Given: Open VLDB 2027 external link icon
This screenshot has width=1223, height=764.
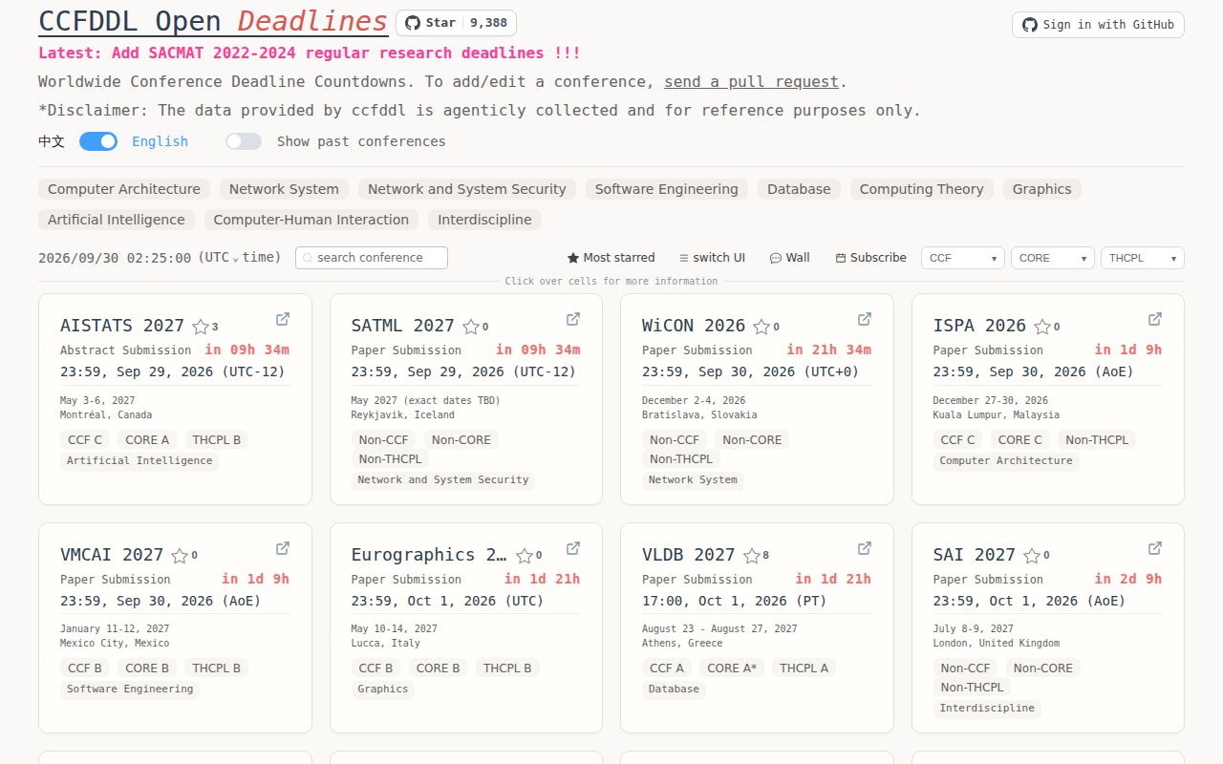Looking at the screenshot, I should click(x=865, y=548).
